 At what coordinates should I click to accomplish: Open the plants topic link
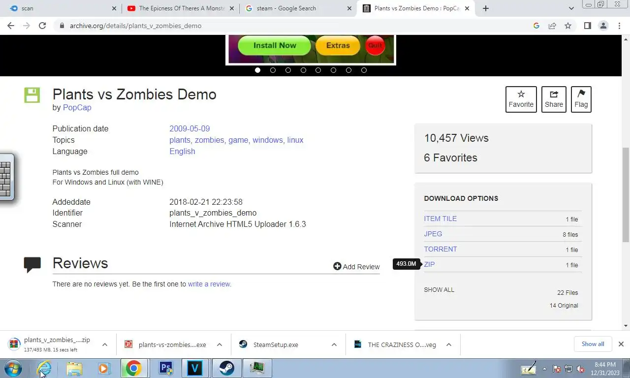click(180, 140)
